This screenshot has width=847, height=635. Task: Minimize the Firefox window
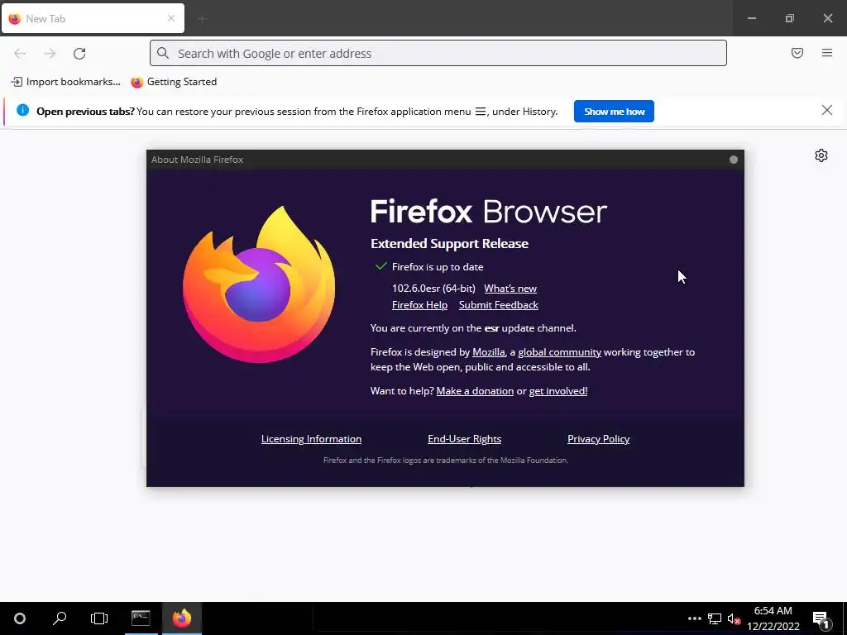click(751, 18)
